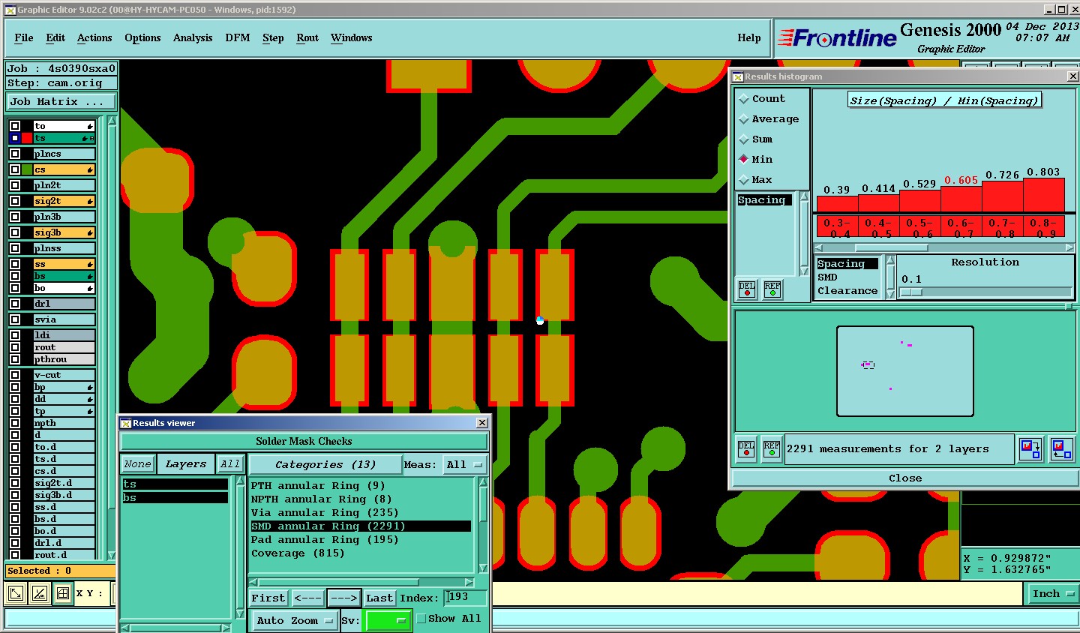Image resolution: width=1080 pixels, height=633 pixels.
Task: Click the red color swatch of layer ts
Action: pyautogui.click(x=27, y=138)
